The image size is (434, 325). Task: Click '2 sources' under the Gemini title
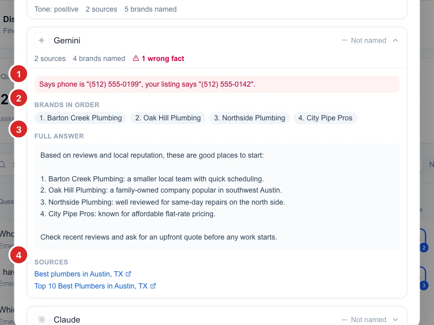coord(50,59)
